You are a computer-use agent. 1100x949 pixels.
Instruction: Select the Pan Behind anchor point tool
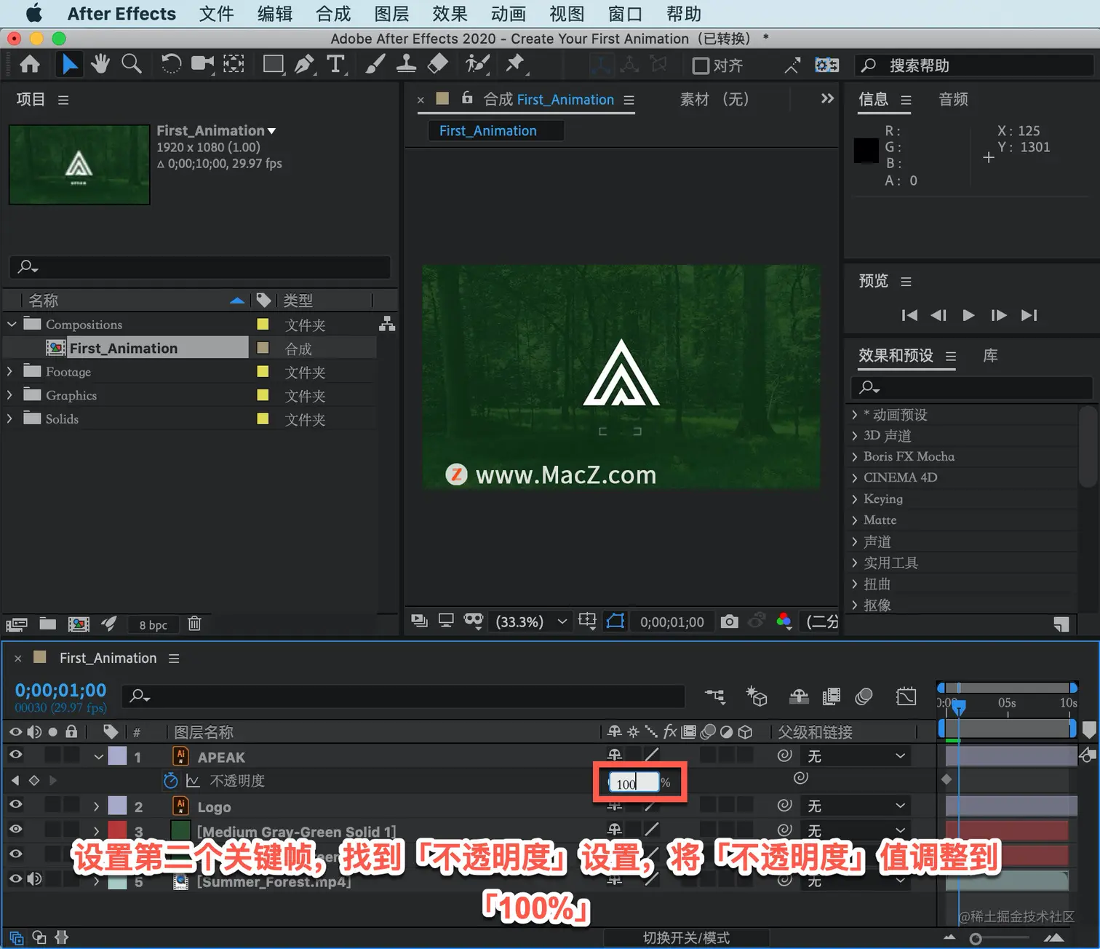234,65
